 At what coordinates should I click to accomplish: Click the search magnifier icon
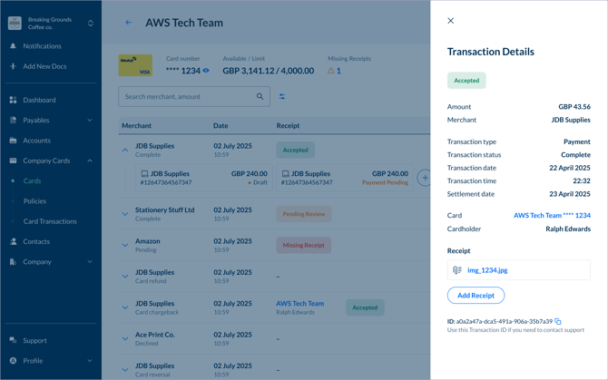click(x=260, y=96)
